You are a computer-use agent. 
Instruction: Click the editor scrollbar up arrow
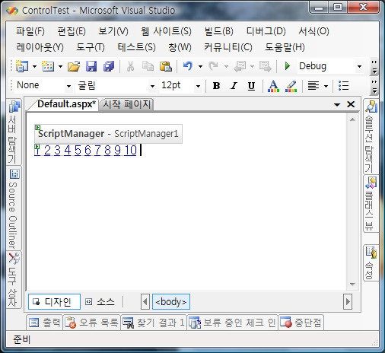click(352, 119)
